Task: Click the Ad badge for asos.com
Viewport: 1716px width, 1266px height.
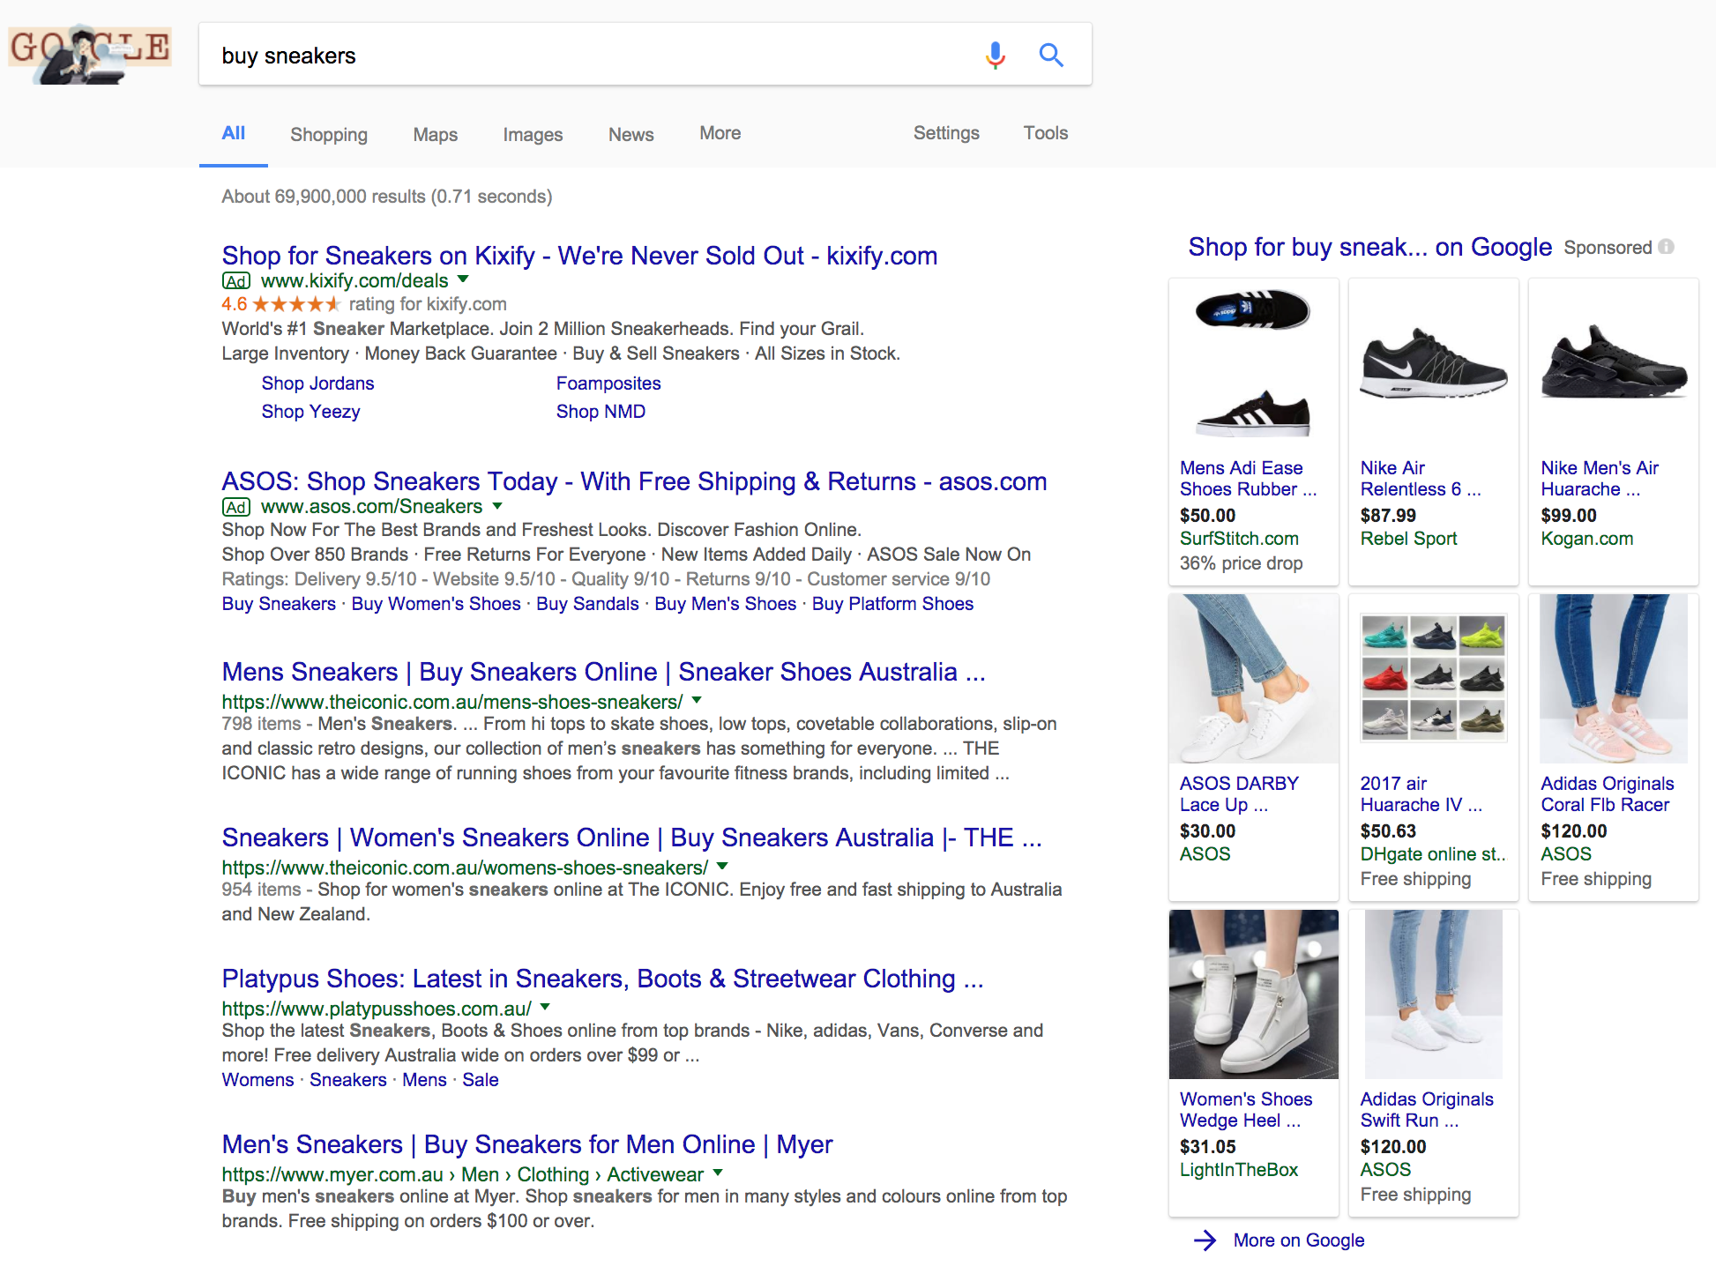Action: pyautogui.click(x=235, y=507)
